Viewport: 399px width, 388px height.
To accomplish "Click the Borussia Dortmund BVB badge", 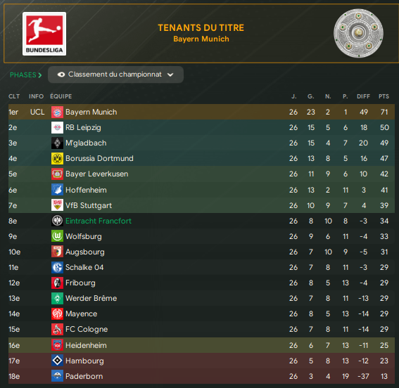I will 57,159.
